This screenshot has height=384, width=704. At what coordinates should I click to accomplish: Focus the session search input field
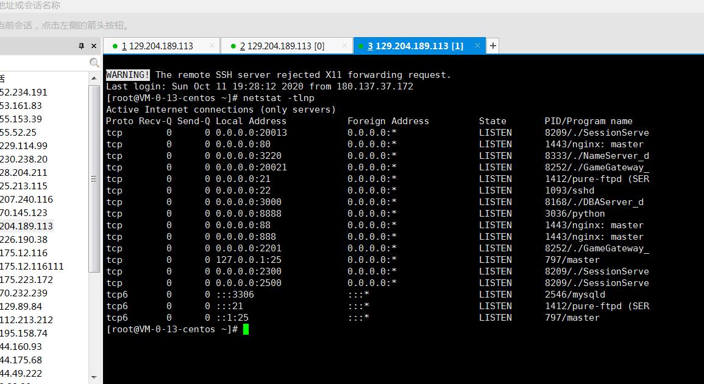(43, 63)
